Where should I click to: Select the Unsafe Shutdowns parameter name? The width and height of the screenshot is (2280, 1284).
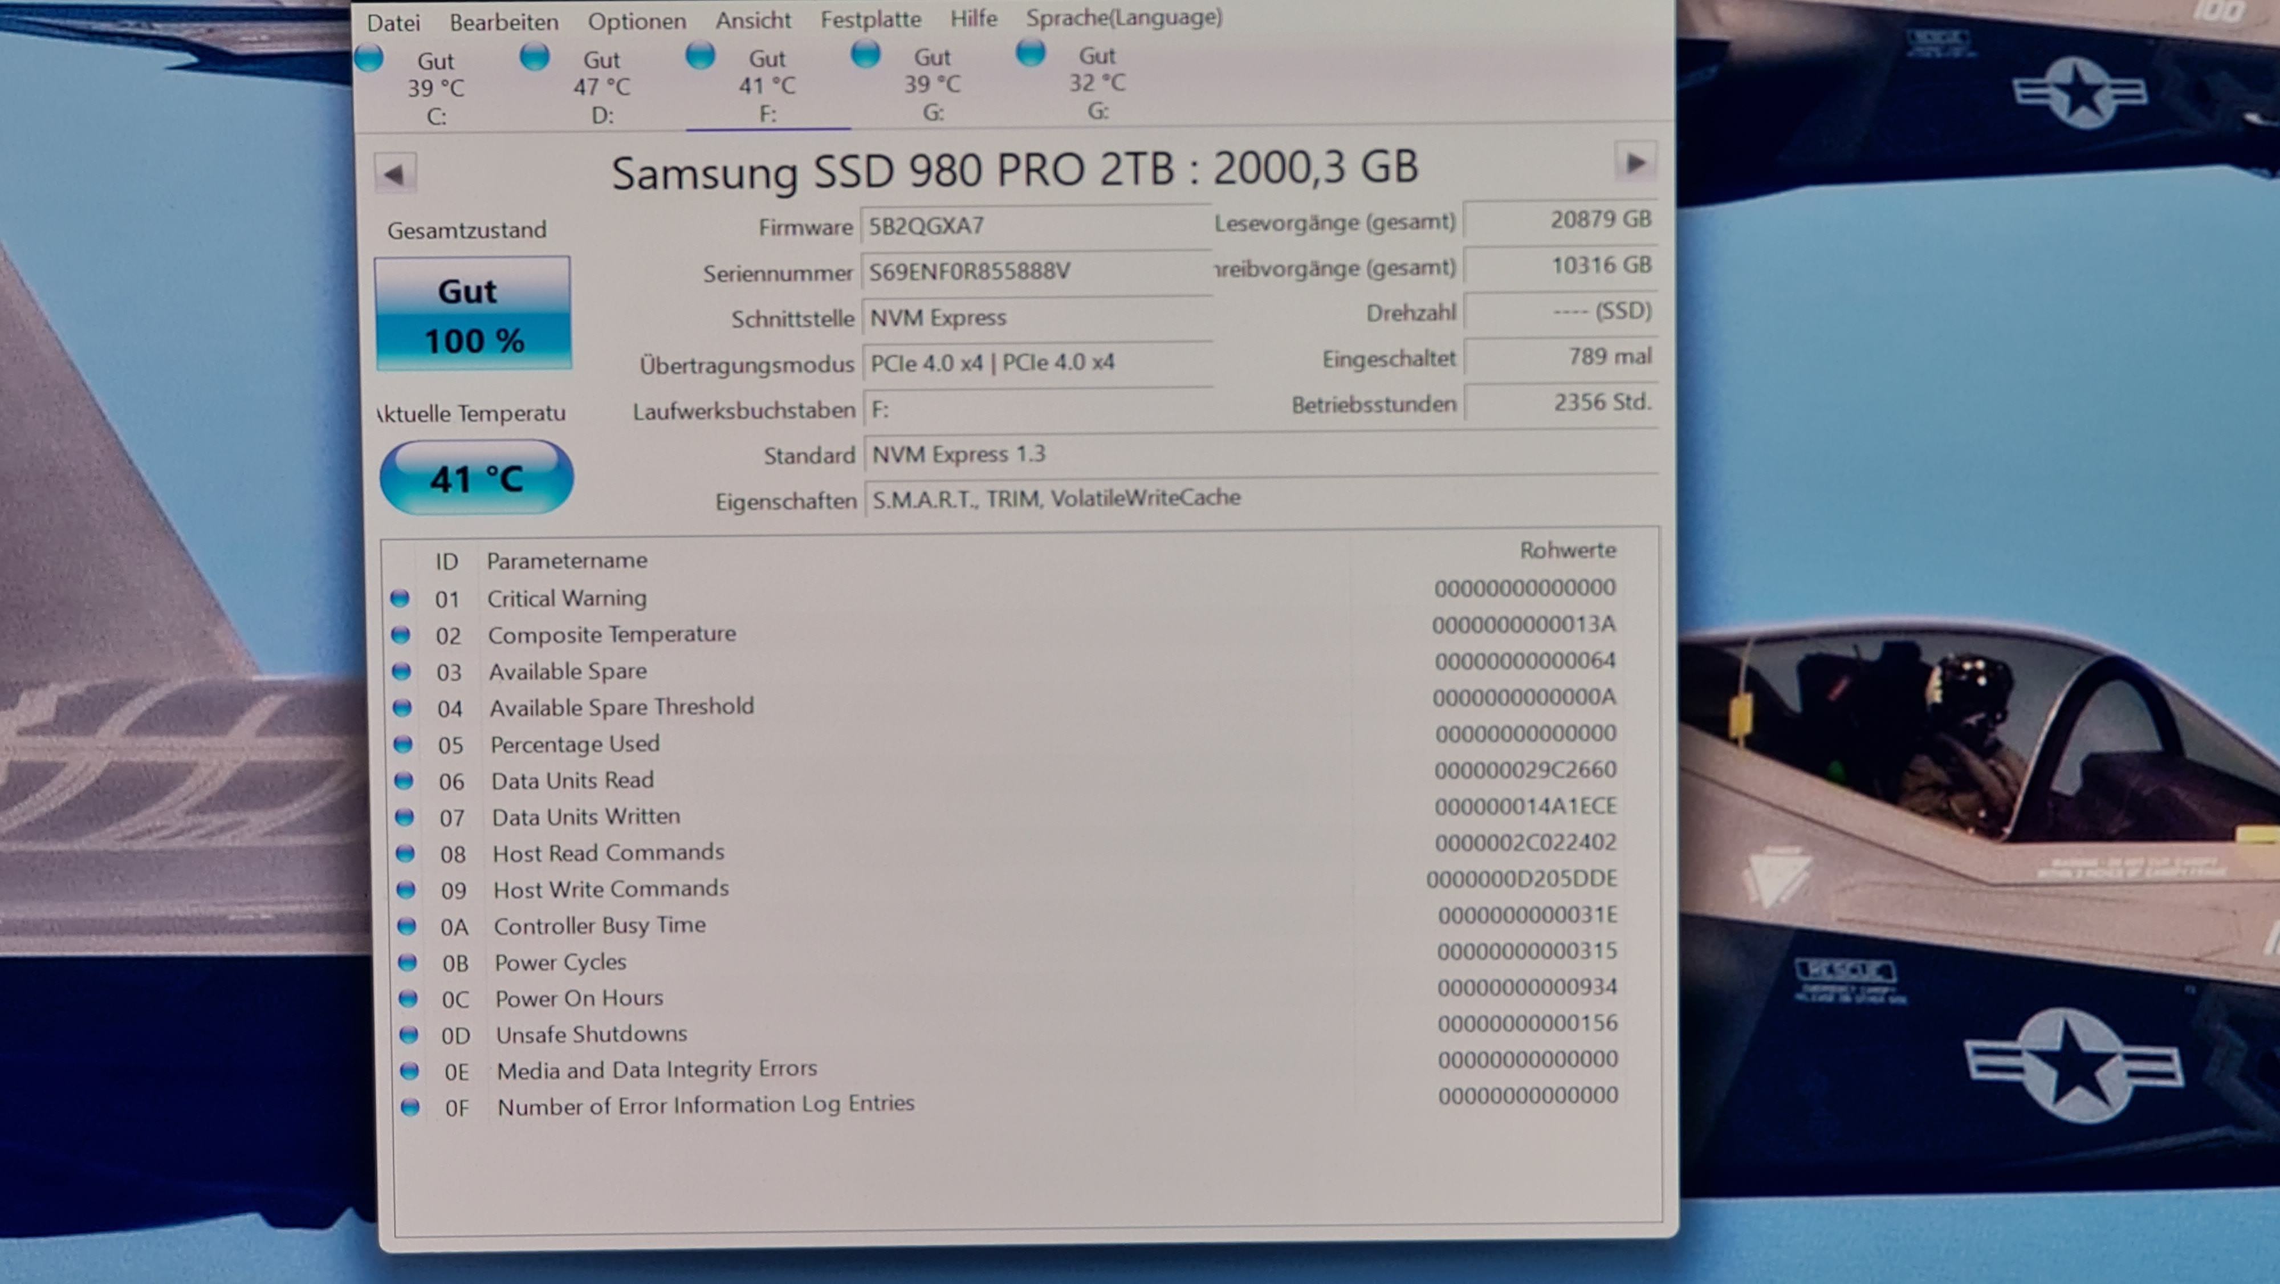(x=591, y=1034)
